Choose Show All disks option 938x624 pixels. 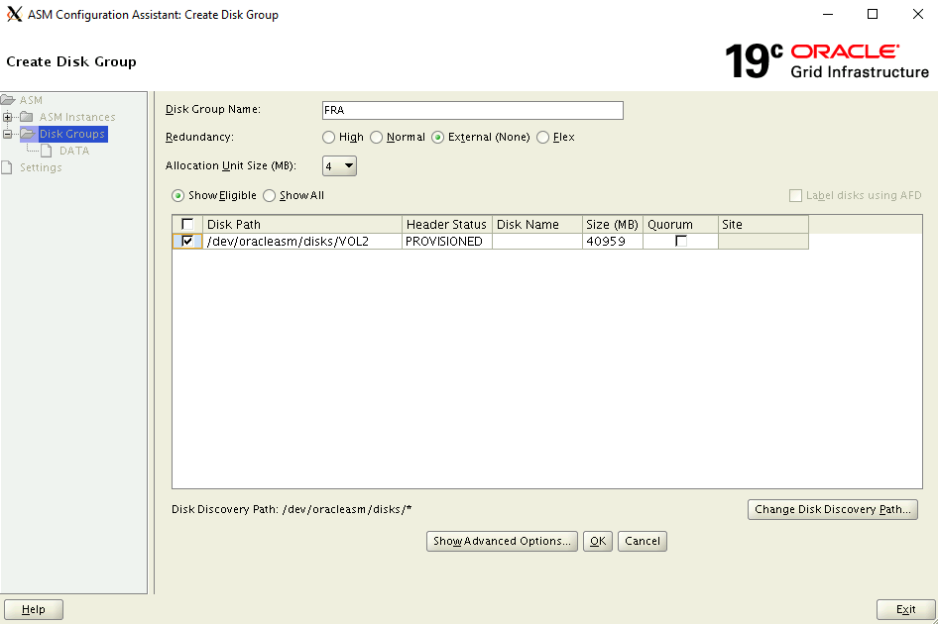click(x=269, y=195)
